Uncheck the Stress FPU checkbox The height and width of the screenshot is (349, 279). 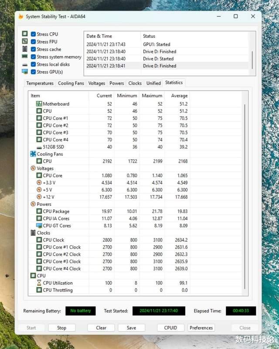pyautogui.click(x=34, y=41)
